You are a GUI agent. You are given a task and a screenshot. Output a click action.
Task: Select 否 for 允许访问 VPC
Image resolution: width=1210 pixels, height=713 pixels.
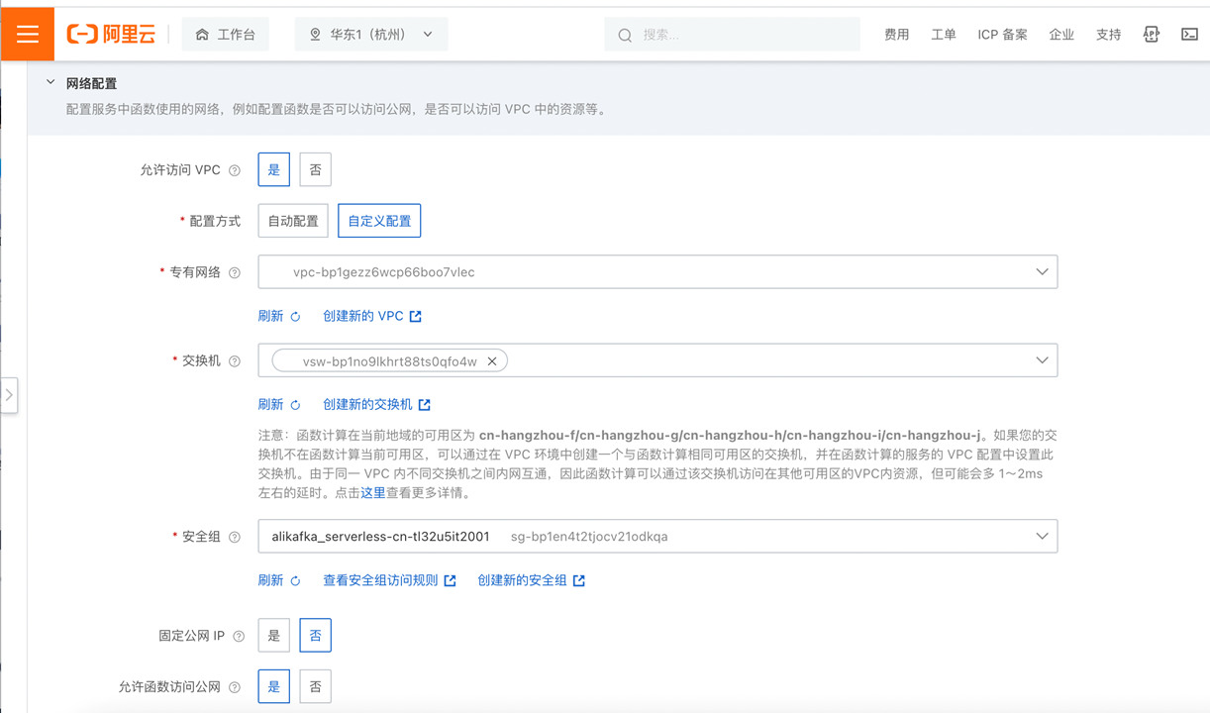[x=315, y=169]
